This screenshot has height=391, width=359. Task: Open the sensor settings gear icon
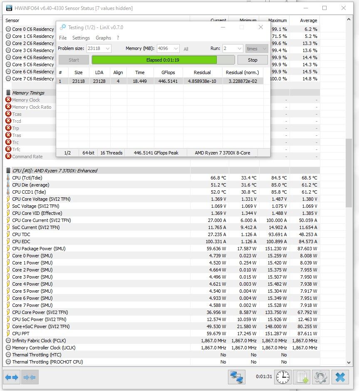point(321,377)
